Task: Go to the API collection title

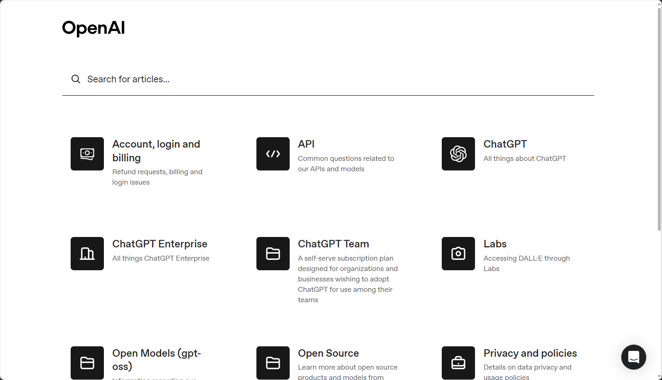Action: tap(306, 144)
